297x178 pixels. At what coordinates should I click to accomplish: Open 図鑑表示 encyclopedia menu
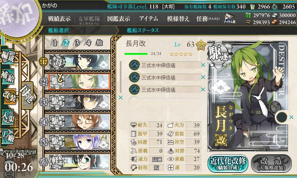click(118, 19)
